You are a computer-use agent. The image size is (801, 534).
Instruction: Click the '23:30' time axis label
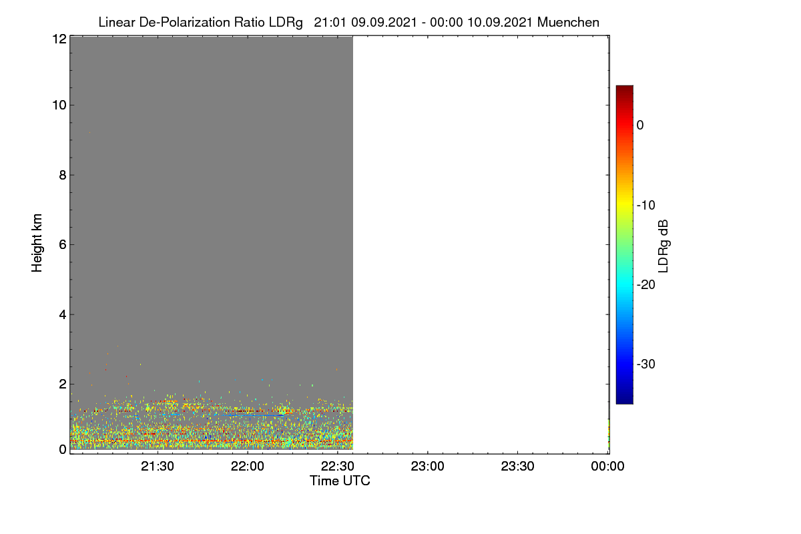pyautogui.click(x=518, y=467)
